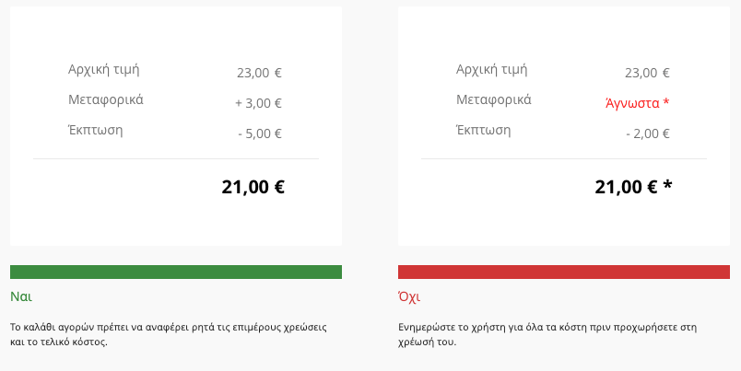Click the text starting Ενημερώστε το χρήστη

547,334
